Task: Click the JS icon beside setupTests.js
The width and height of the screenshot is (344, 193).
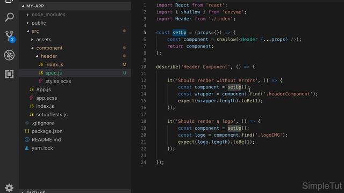Action: tap(32, 114)
